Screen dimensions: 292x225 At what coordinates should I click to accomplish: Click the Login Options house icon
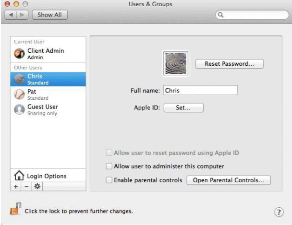pyautogui.click(x=18, y=176)
